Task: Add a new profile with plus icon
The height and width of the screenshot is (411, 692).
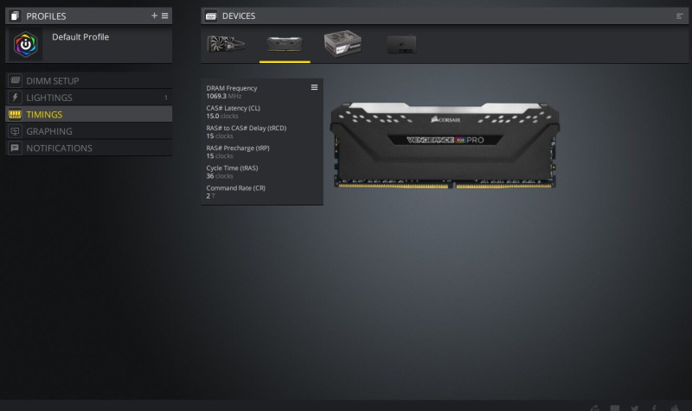Action: (x=154, y=16)
